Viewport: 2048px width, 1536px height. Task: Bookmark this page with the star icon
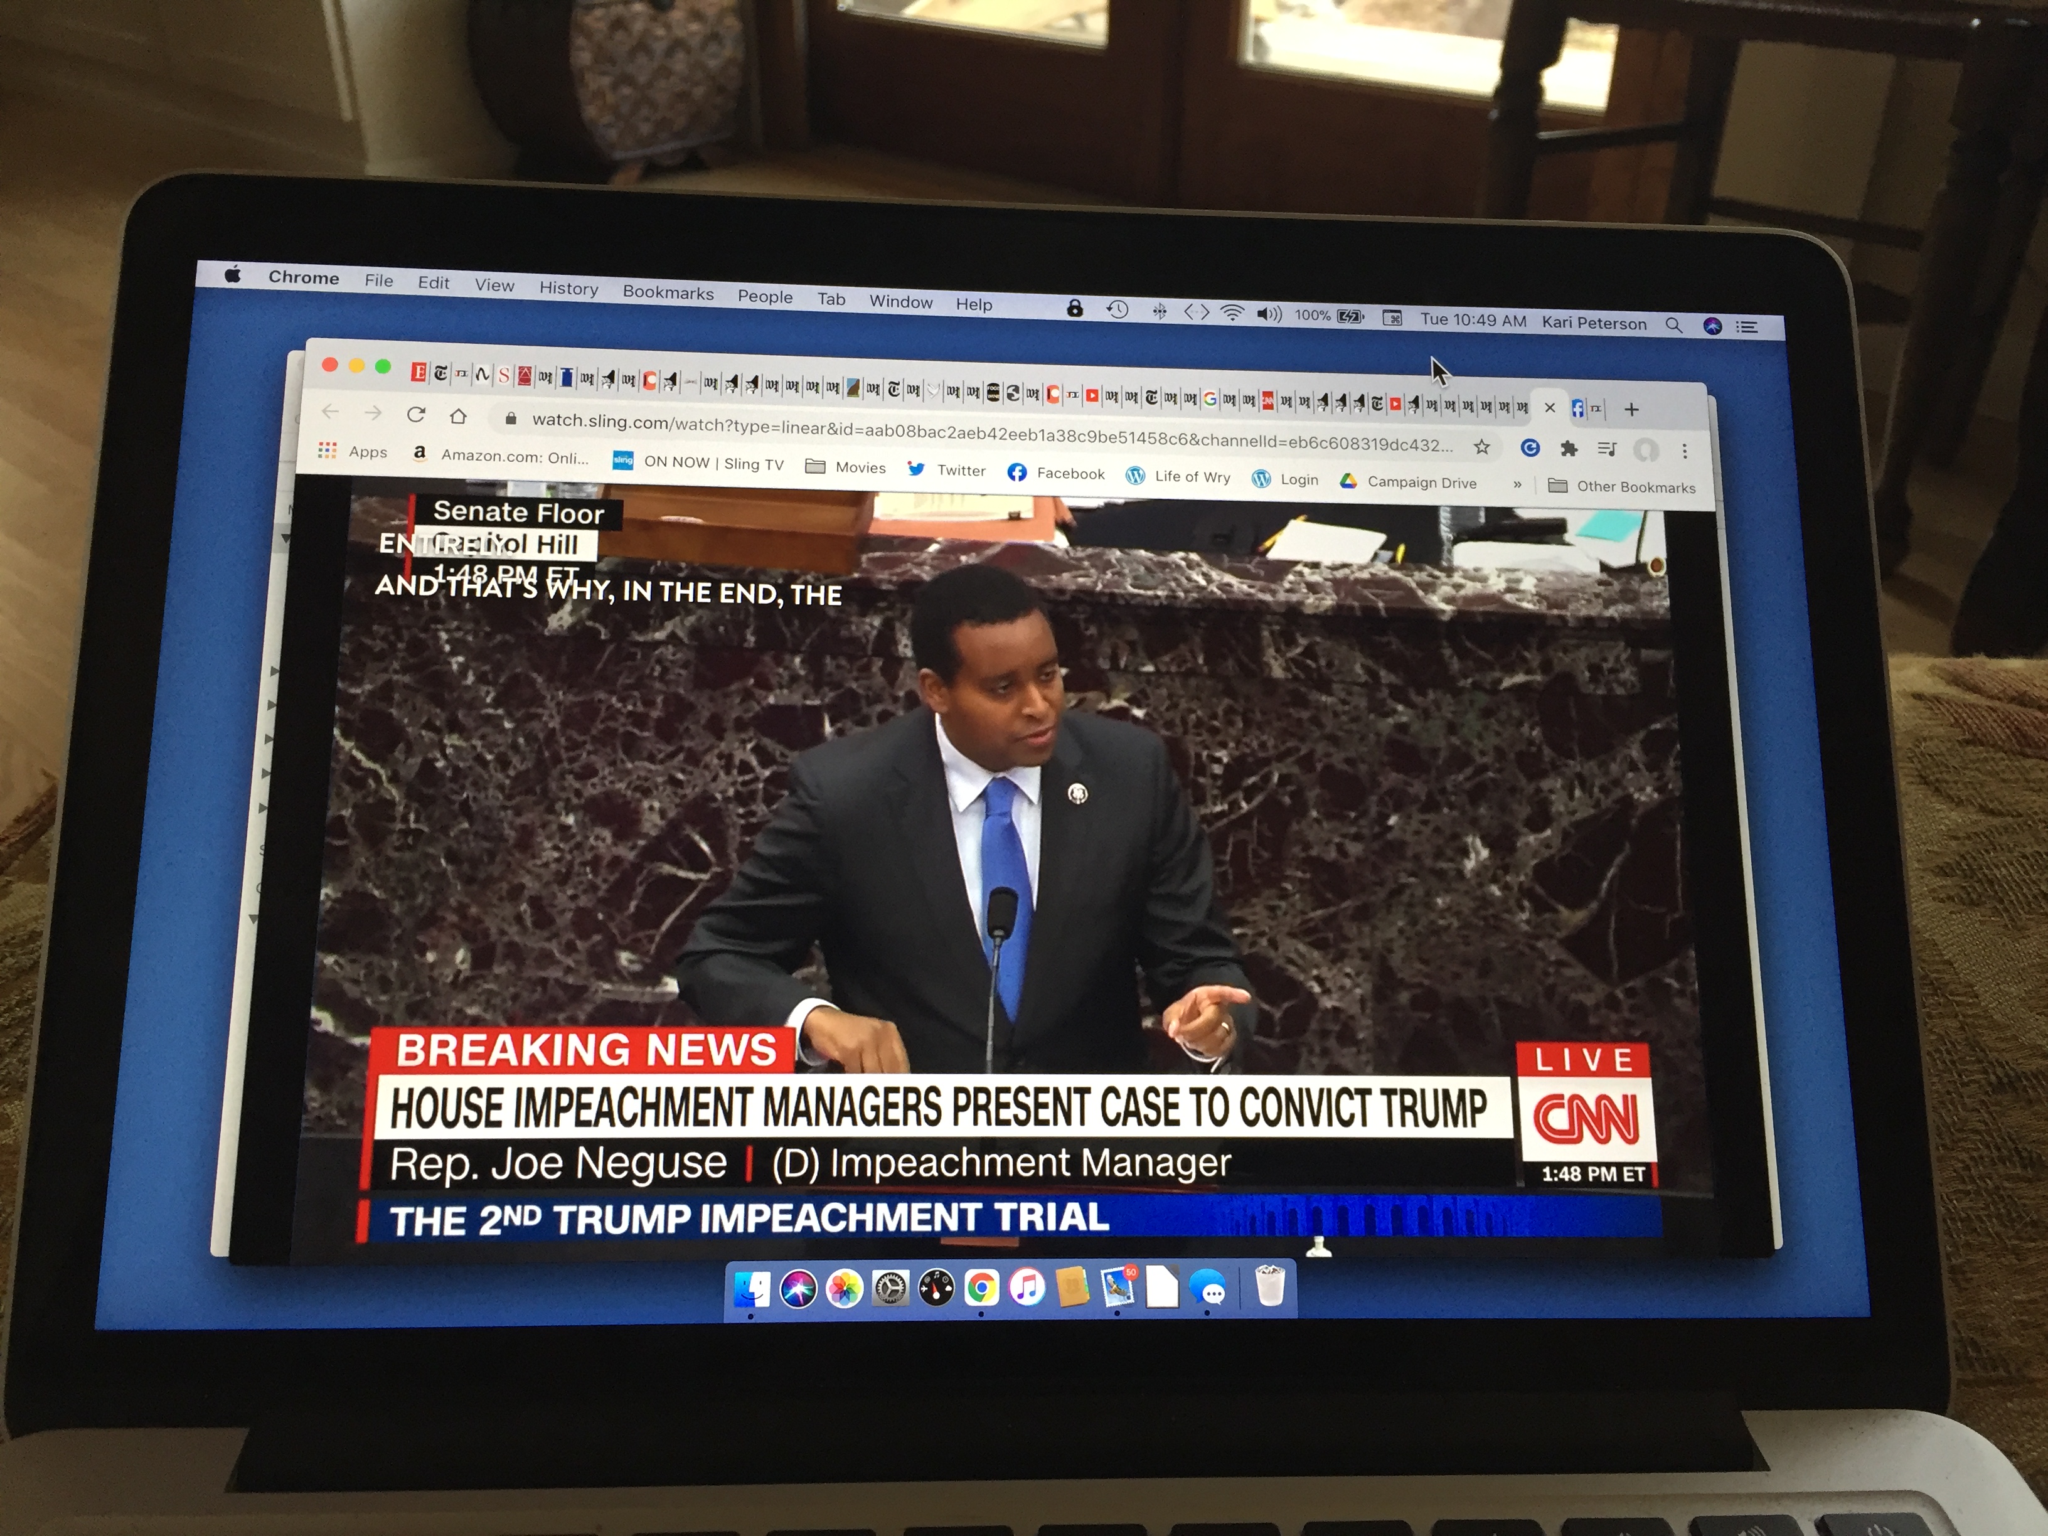(x=1481, y=447)
